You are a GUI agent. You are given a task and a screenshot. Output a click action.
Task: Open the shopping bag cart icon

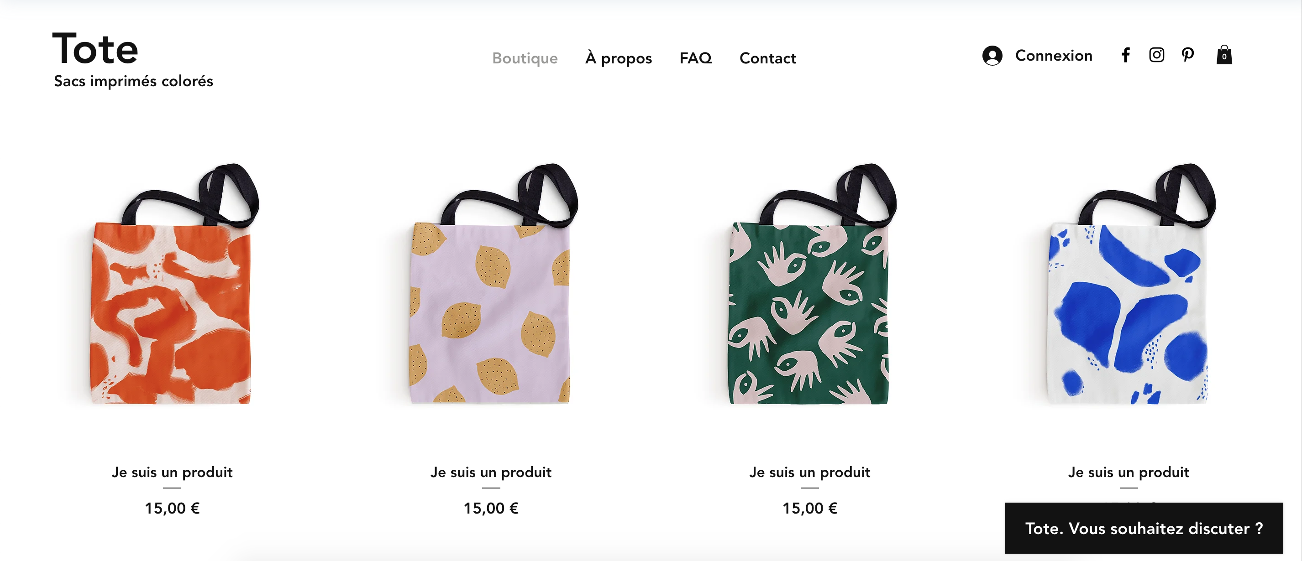1223,55
